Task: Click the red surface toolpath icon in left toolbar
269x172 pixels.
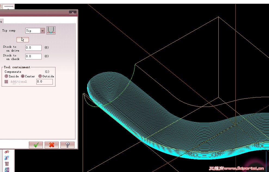Action: [7, 152]
